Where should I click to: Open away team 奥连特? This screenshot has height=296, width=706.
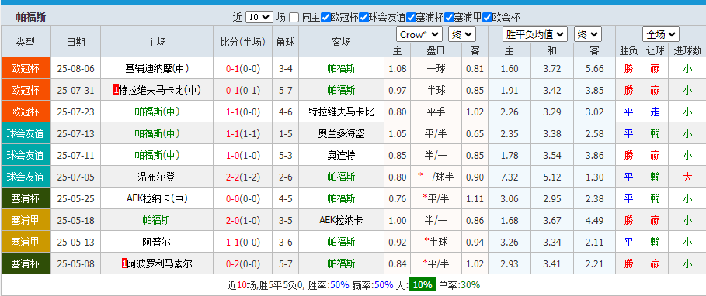coord(341,156)
